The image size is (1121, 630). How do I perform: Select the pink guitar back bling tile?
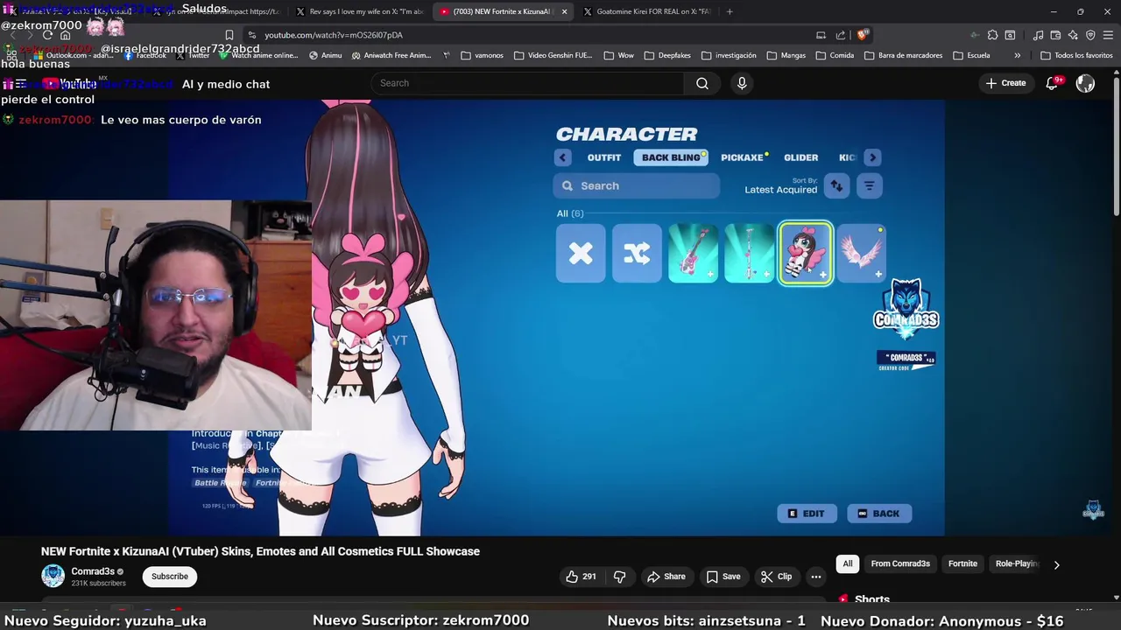pos(693,254)
